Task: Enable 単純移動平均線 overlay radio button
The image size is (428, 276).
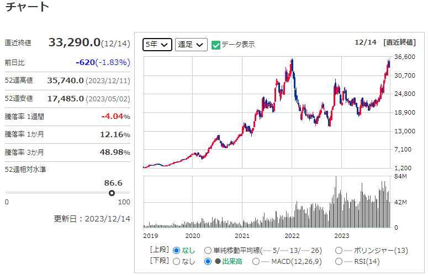Action: point(208,250)
